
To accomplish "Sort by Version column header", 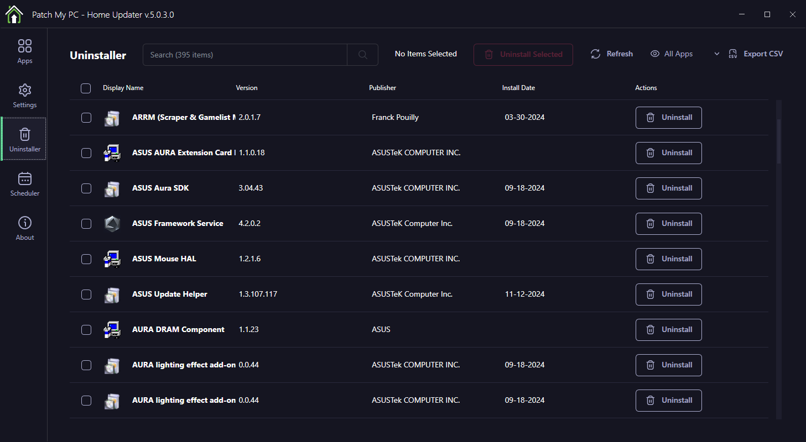I will (x=247, y=88).
